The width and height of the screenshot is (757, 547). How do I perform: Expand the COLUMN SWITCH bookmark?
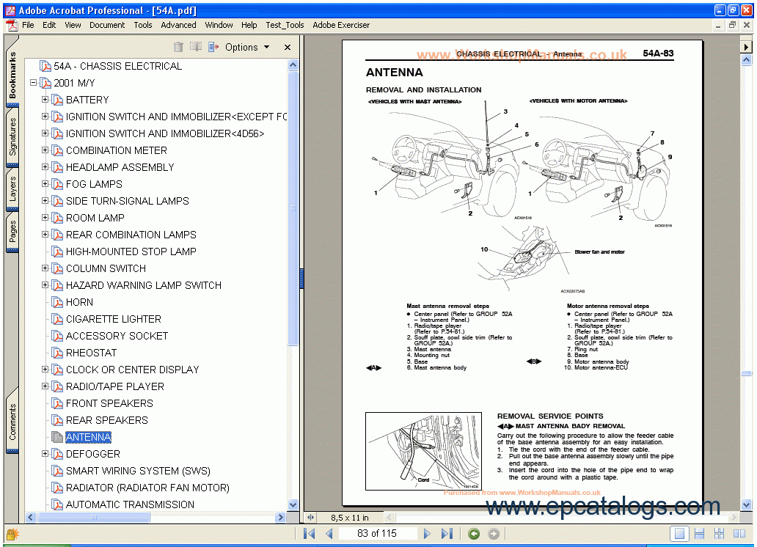[x=45, y=268]
